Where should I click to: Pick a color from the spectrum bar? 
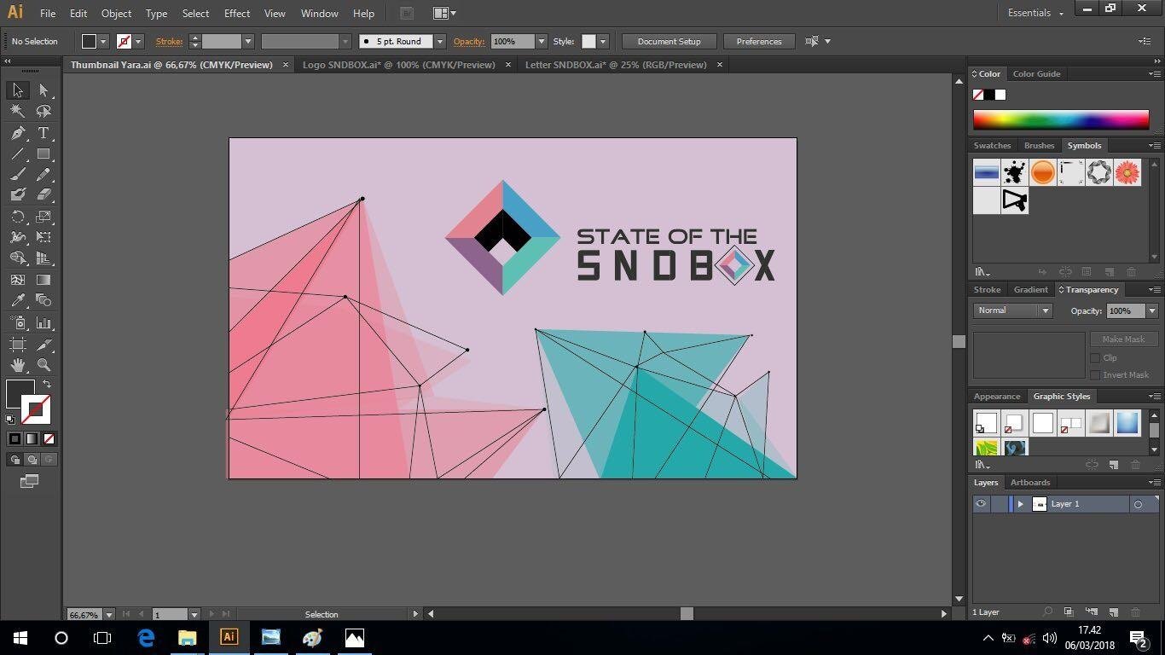pyautogui.click(x=1061, y=120)
